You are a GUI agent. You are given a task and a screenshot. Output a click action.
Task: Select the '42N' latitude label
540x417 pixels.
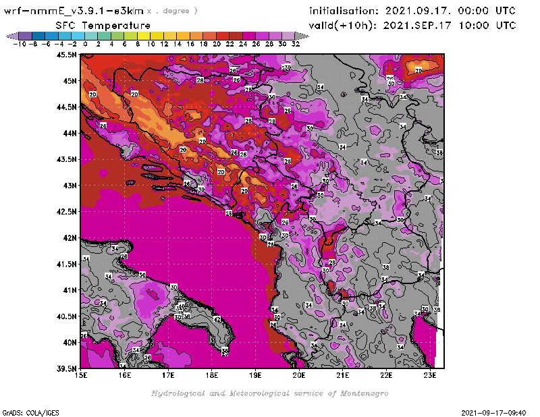[70, 238]
